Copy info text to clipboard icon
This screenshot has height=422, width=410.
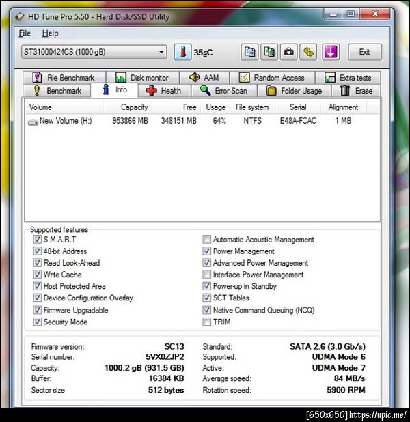(x=249, y=52)
